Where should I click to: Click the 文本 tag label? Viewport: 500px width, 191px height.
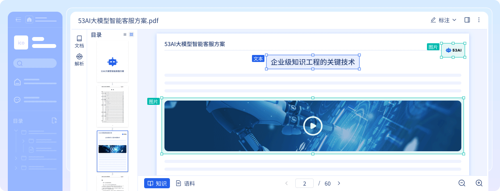coord(258,58)
